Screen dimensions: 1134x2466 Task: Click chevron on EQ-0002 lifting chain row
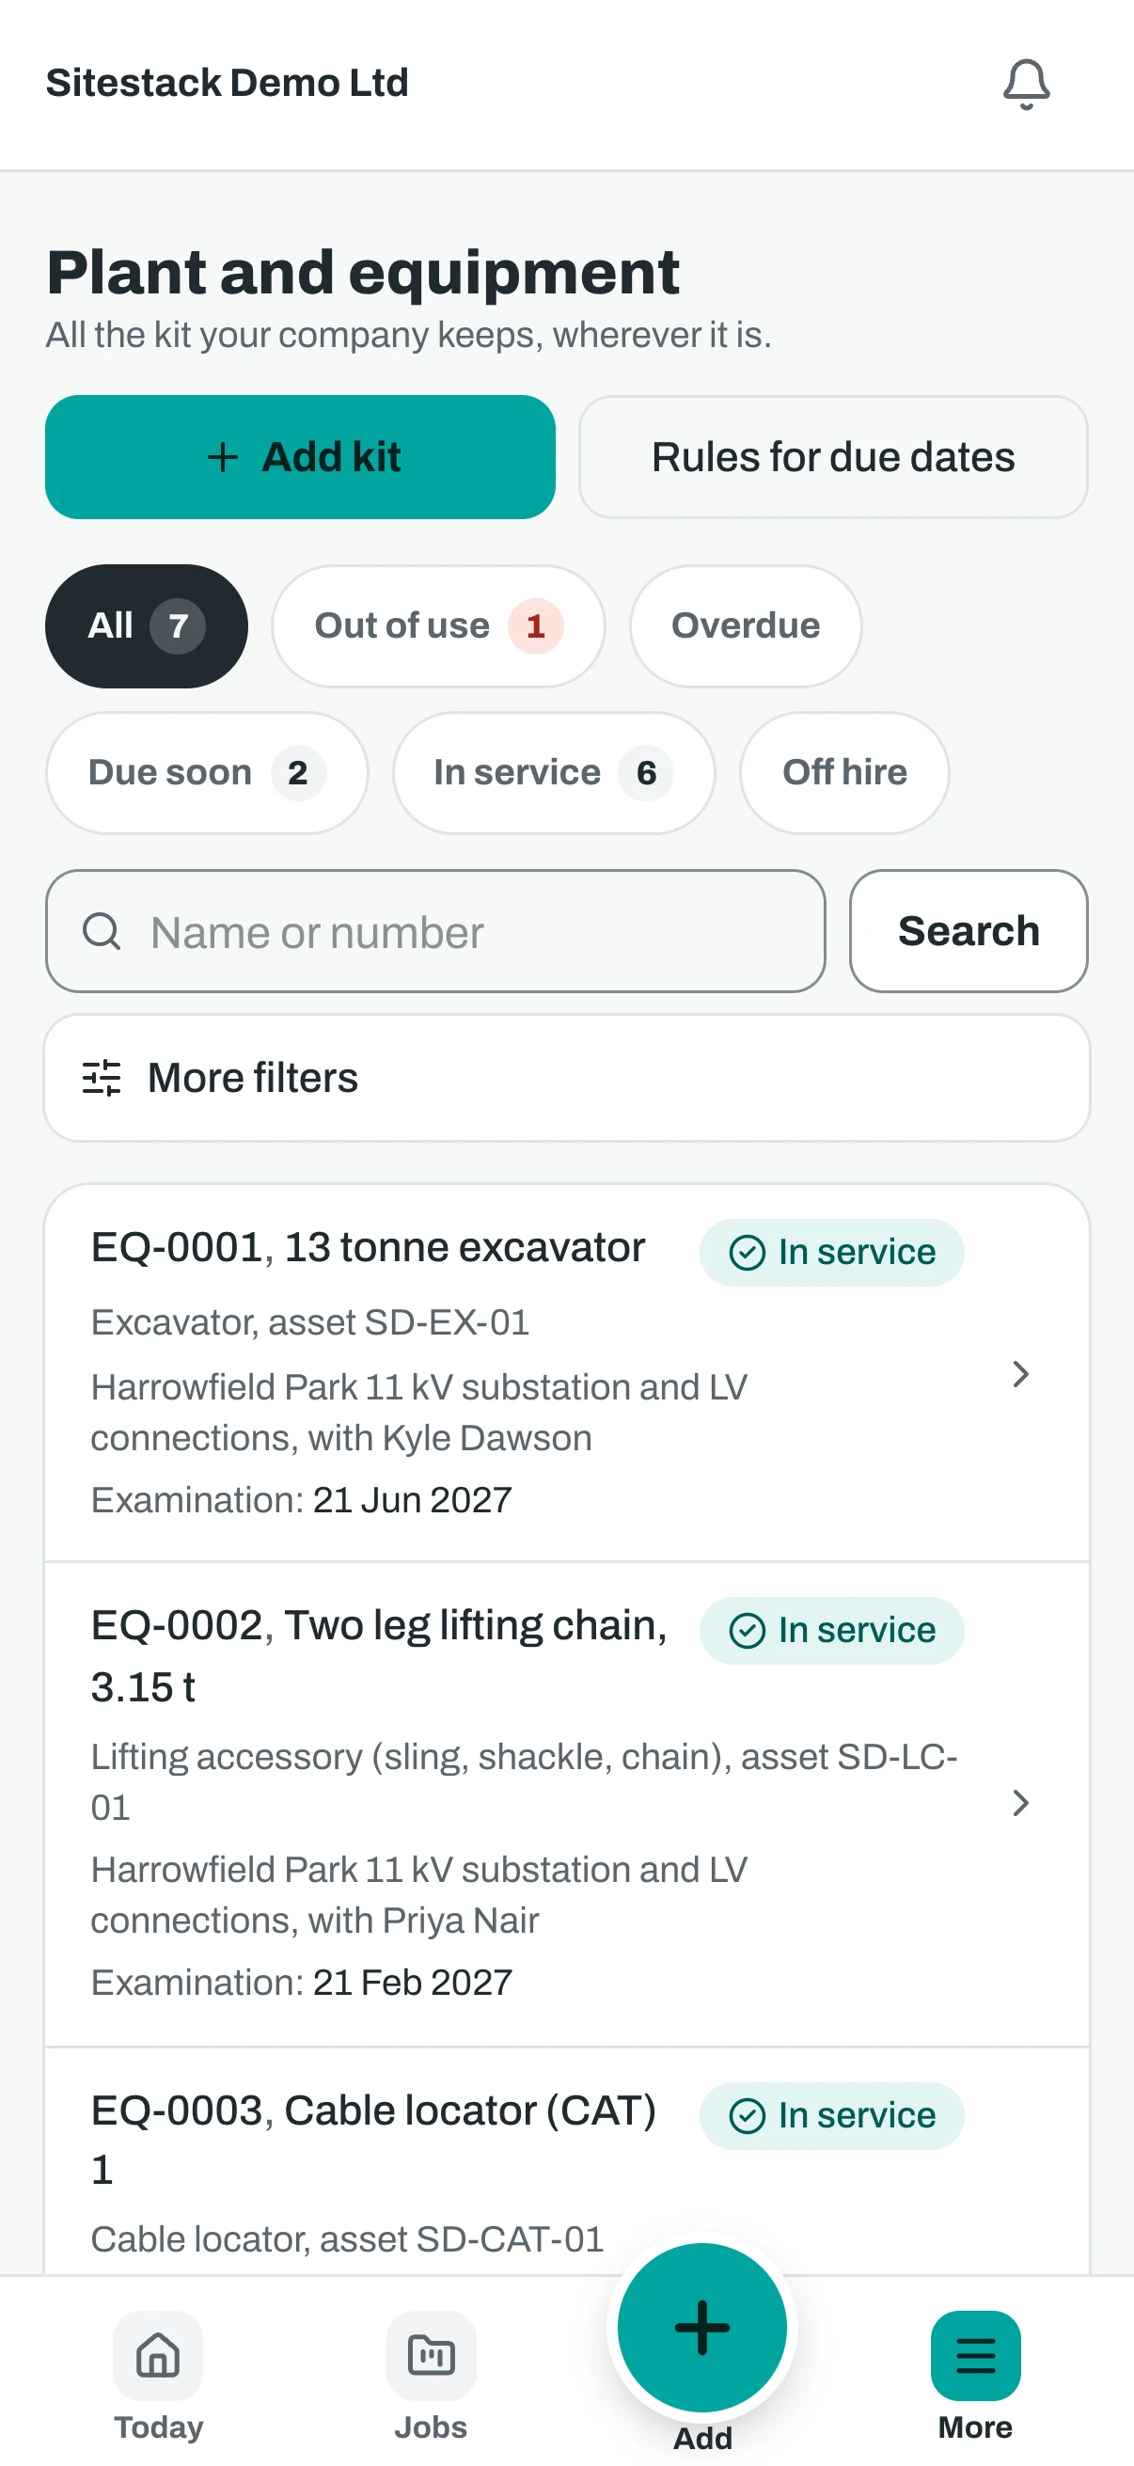point(1020,1804)
